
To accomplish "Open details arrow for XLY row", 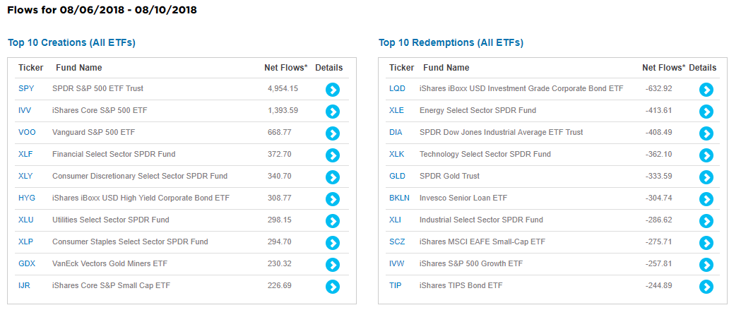I will pyautogui.click(x=333, y=177).
